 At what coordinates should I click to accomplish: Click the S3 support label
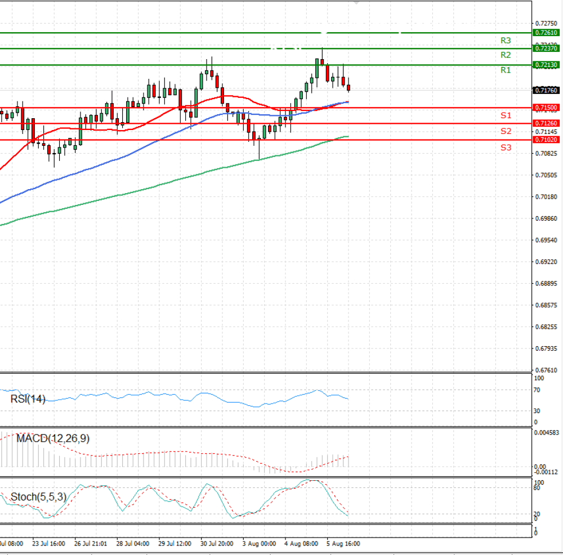pyautogui.click(x=506, y=147)
